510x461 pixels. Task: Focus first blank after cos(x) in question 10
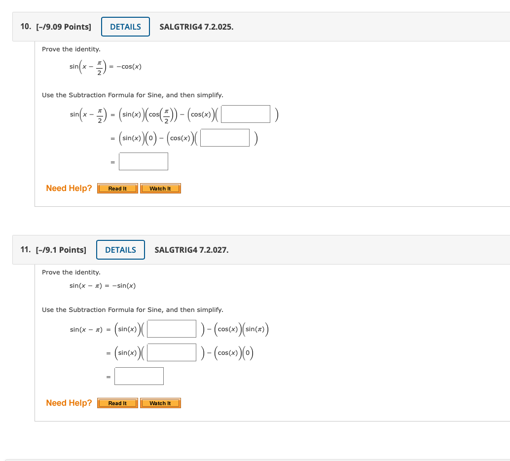(x=246, y=114)
